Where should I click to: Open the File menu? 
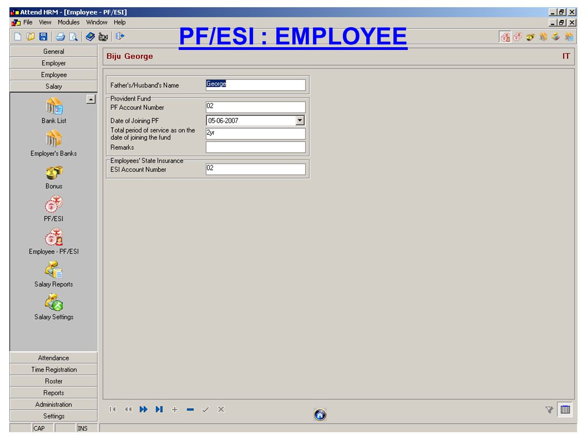point(28,22)
